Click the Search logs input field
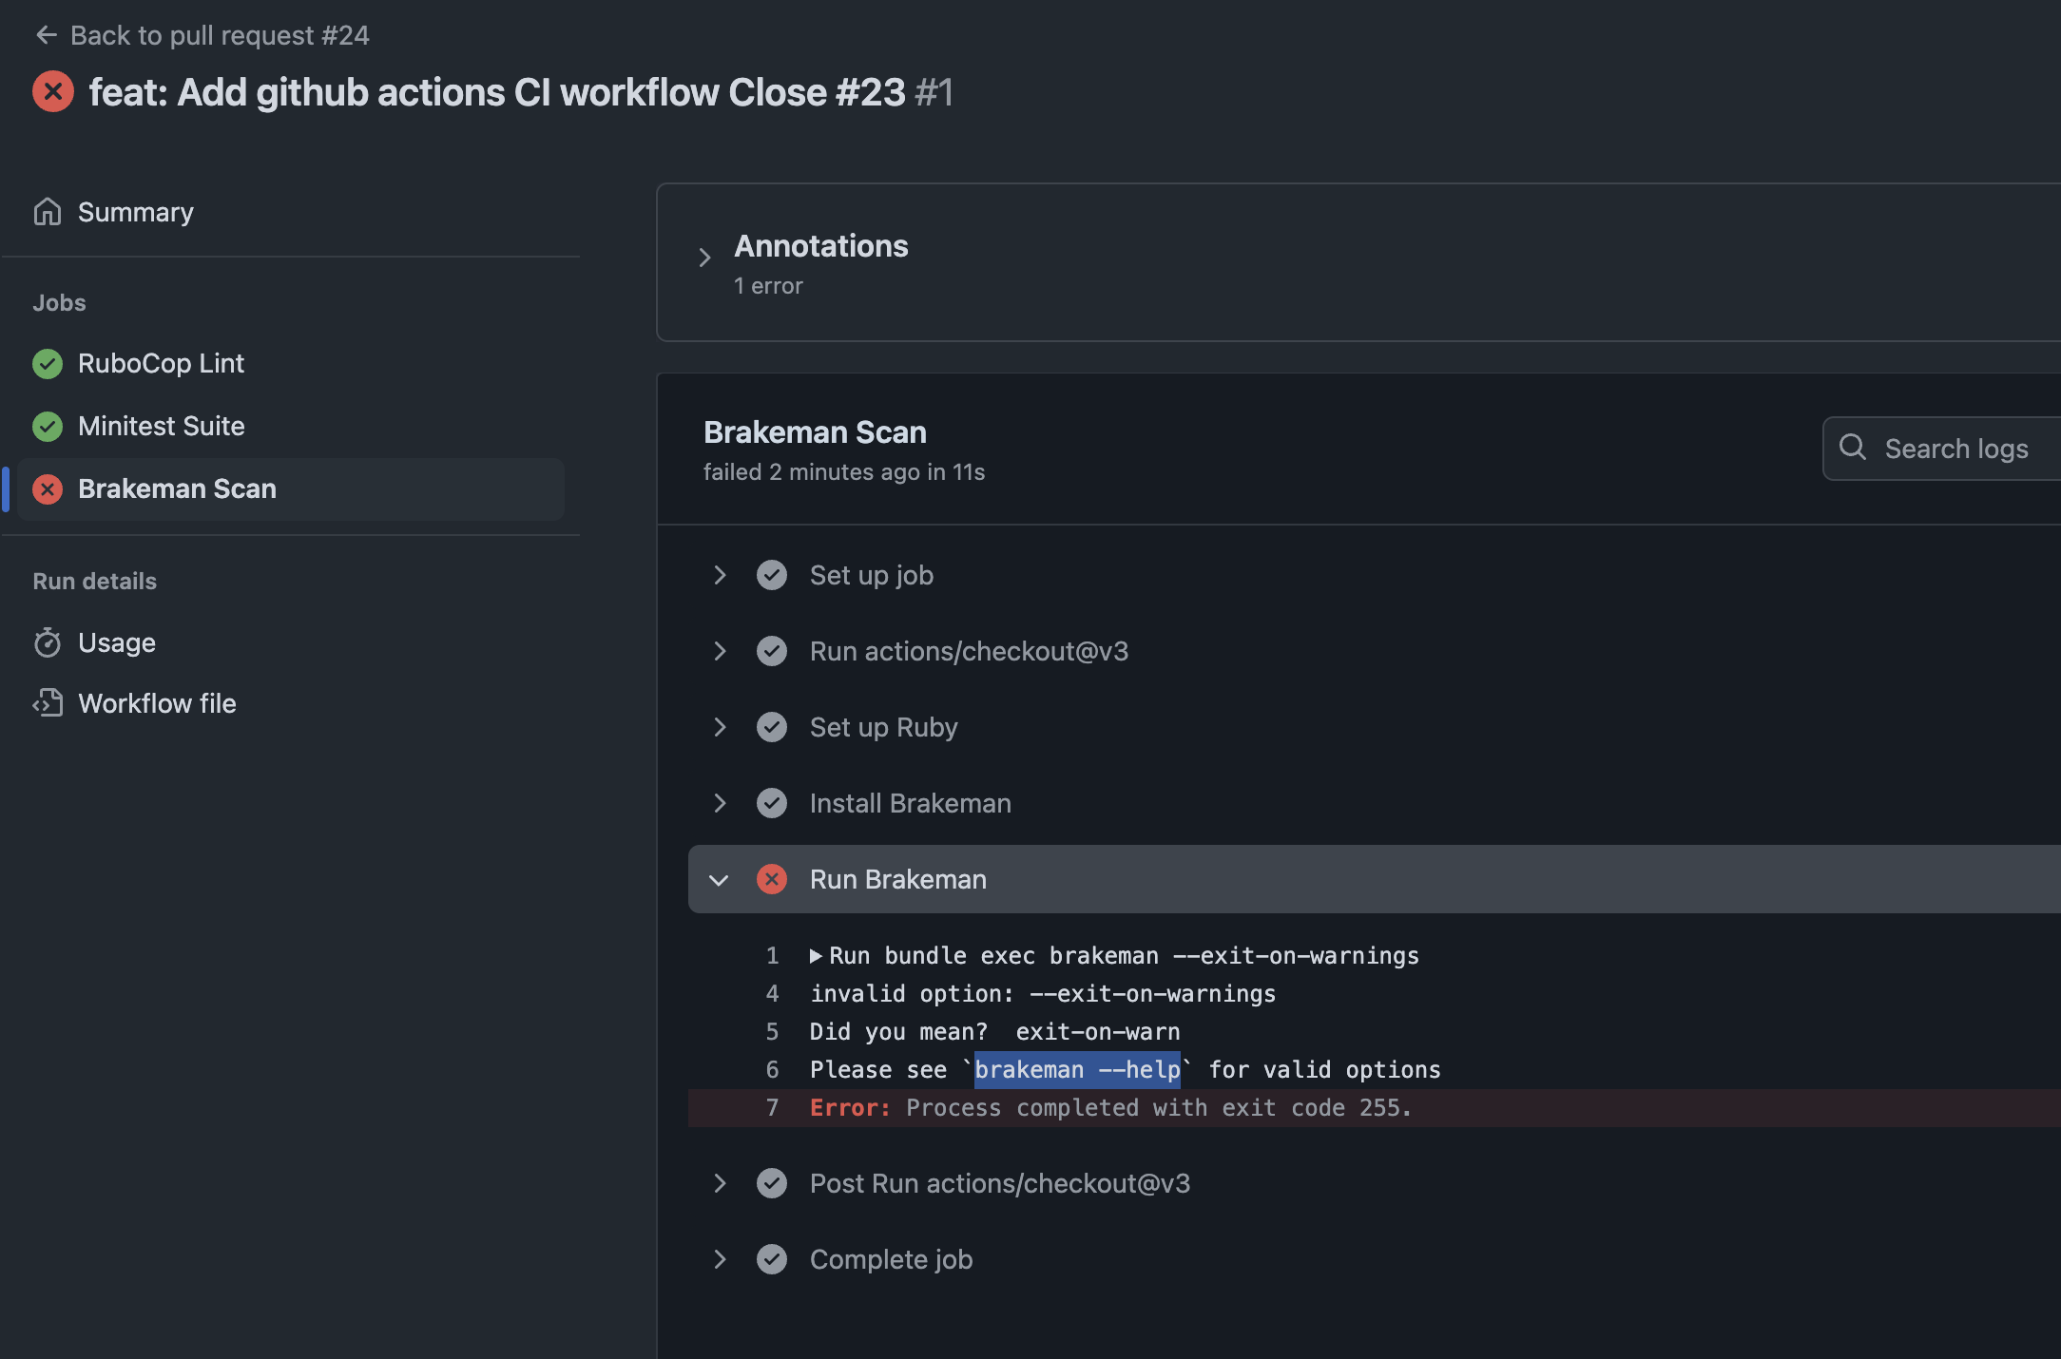 tap(1958, 449)
